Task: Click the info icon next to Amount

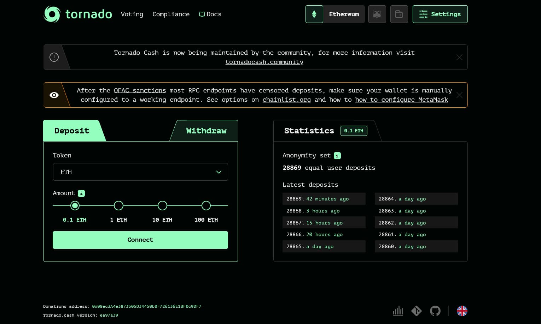Action: [81, 193]
